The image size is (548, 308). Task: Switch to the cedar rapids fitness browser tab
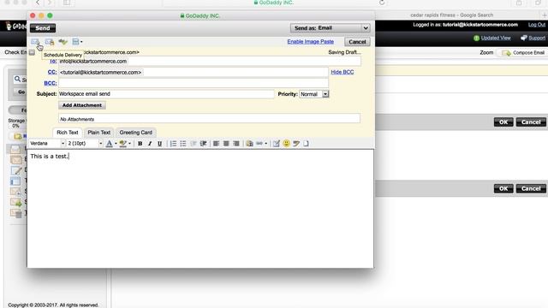[x=451, y=15]
